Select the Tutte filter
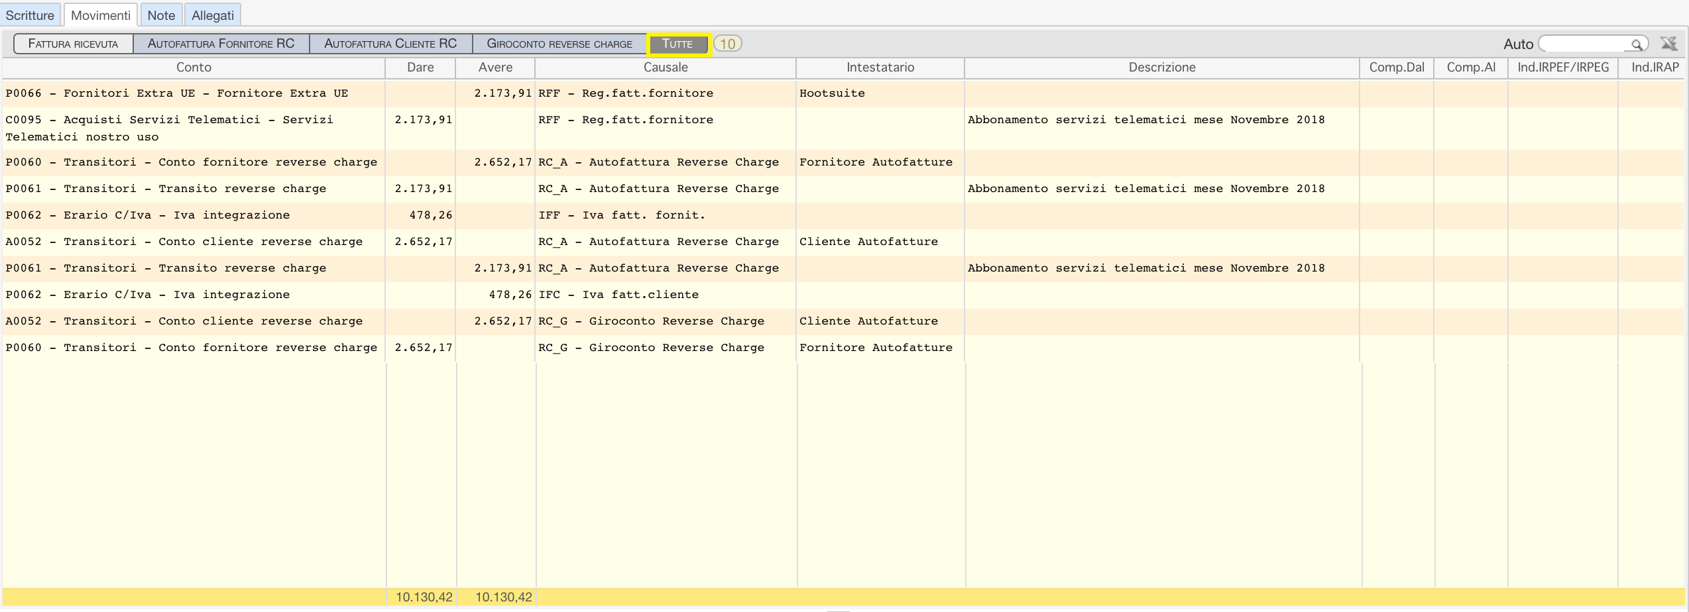This screenshot has height=612, width=1689. click(x=677, y=44)
